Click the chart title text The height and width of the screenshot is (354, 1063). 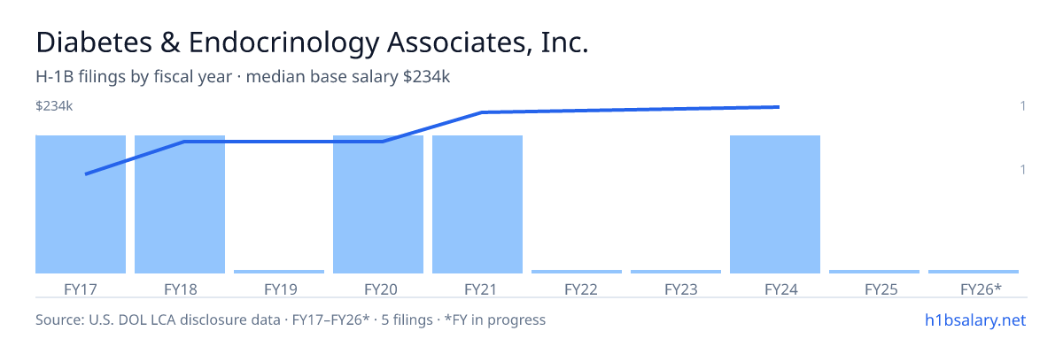(312, 42)
